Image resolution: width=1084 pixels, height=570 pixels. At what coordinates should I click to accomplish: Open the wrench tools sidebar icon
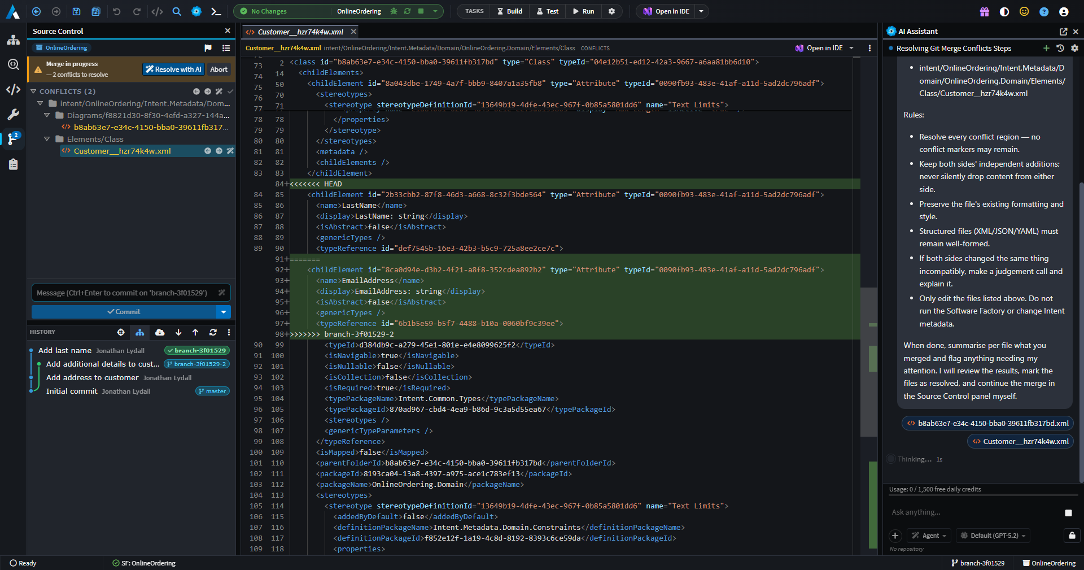pos(14,115)
